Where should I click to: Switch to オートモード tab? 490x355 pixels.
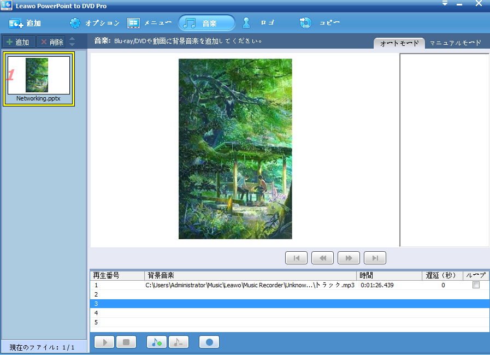pyautogui.click(x=399, y=43)
